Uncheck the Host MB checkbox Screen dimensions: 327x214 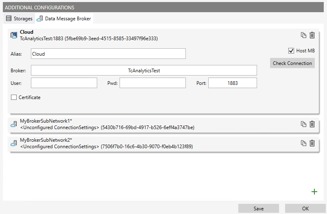[291, 51]
